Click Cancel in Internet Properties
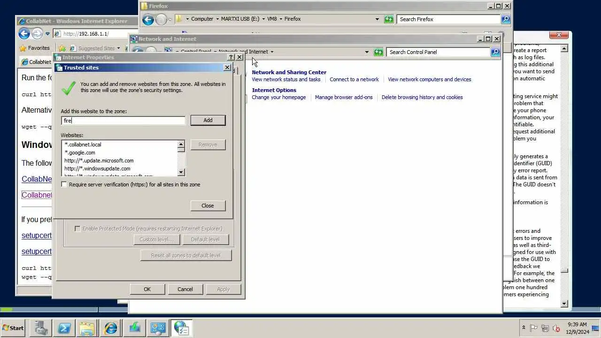 coord(185,289)
